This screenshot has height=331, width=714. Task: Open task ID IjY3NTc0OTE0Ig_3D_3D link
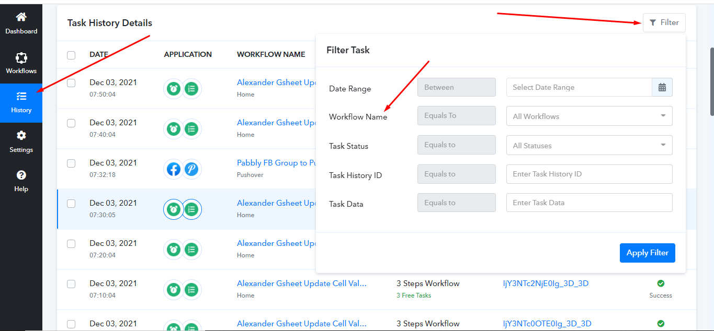[547, 324]
